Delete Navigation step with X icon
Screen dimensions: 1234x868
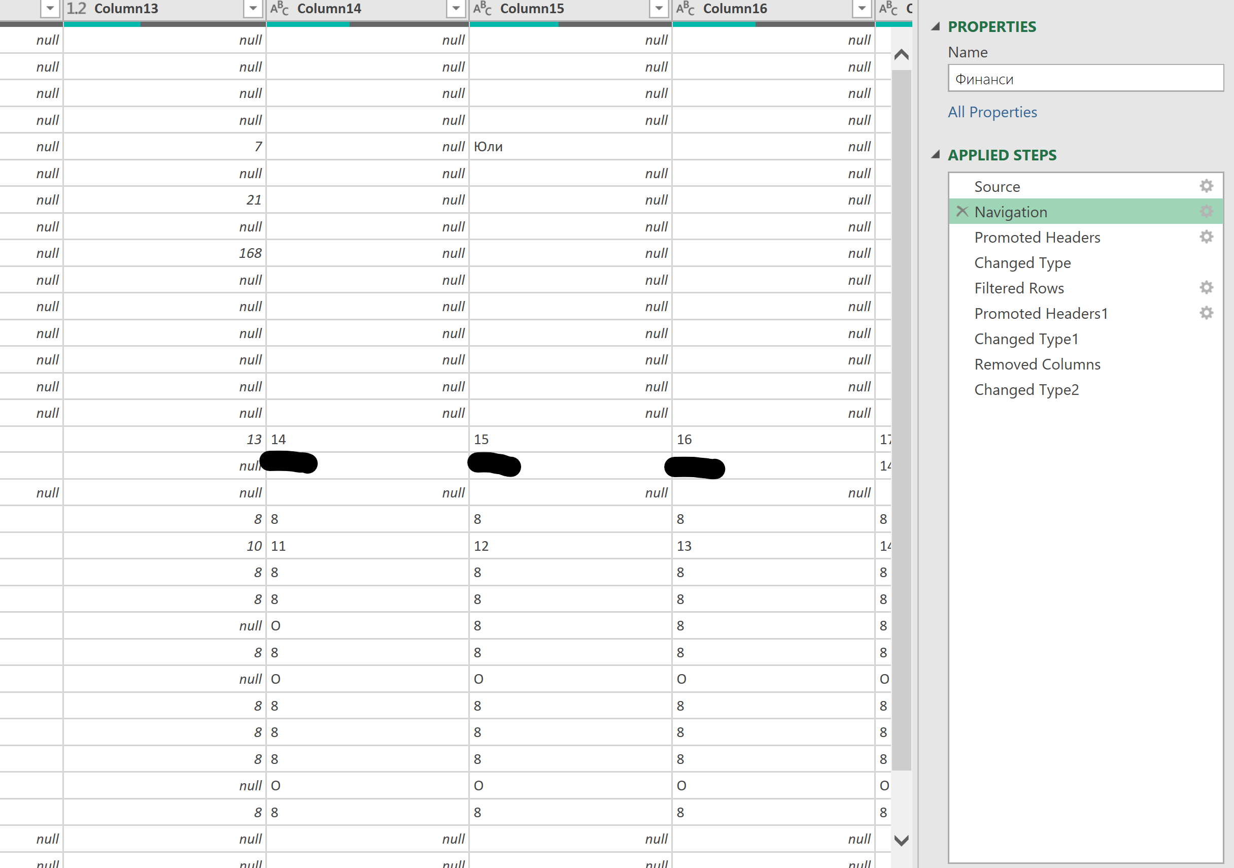click(x=962, y=211)
